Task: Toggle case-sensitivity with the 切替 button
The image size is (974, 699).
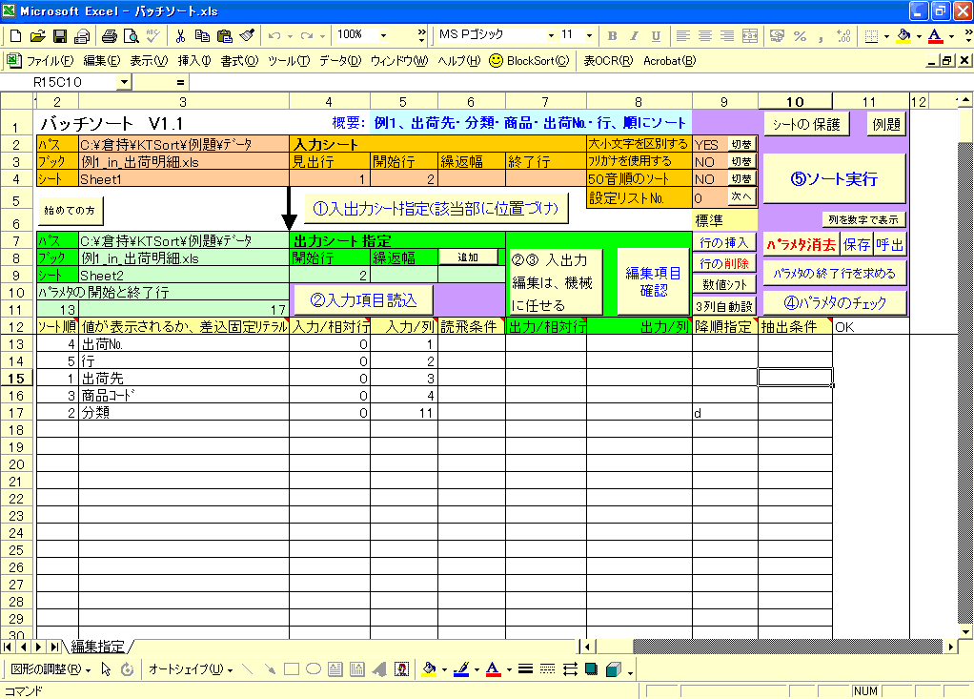Action: 741,145
